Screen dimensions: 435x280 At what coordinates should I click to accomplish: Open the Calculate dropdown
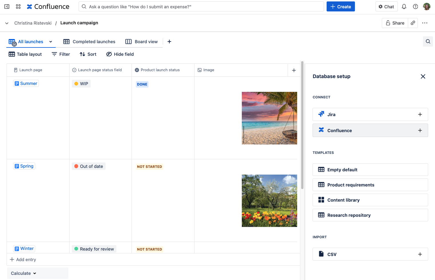click(x=23, y=273)
